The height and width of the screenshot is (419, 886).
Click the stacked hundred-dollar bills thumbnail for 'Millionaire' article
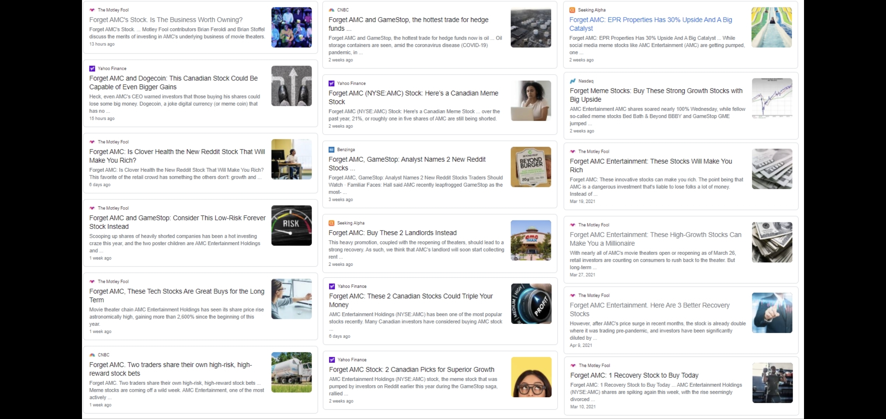(x=772, y=242)
